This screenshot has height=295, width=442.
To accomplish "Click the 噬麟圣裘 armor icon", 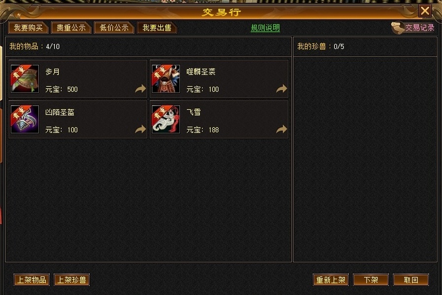I will [x=166, y=79].
